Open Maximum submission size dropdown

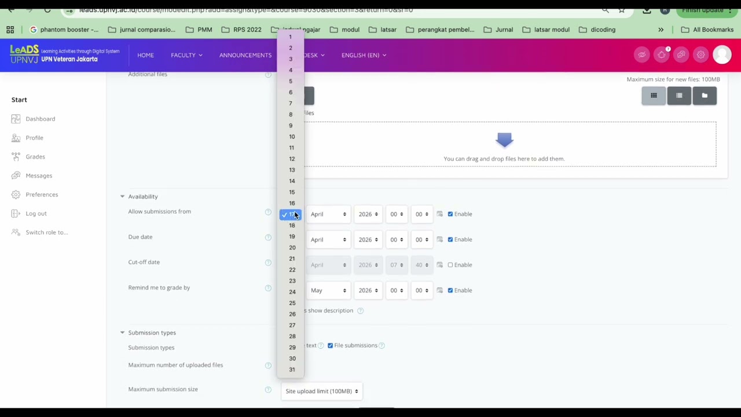tap(321, 392)
